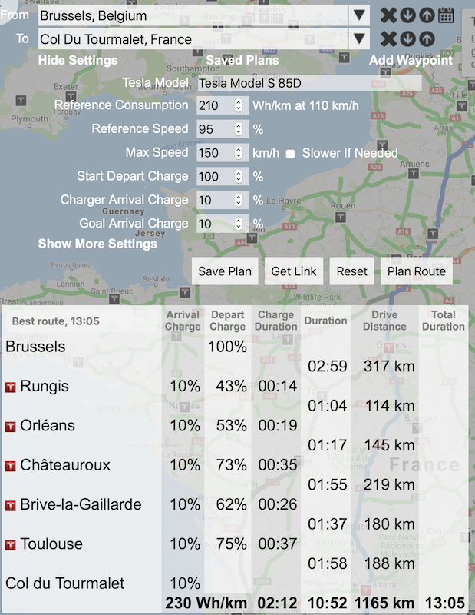Select Brive-la-Gaillarde stop name

[x=81, y=504]
